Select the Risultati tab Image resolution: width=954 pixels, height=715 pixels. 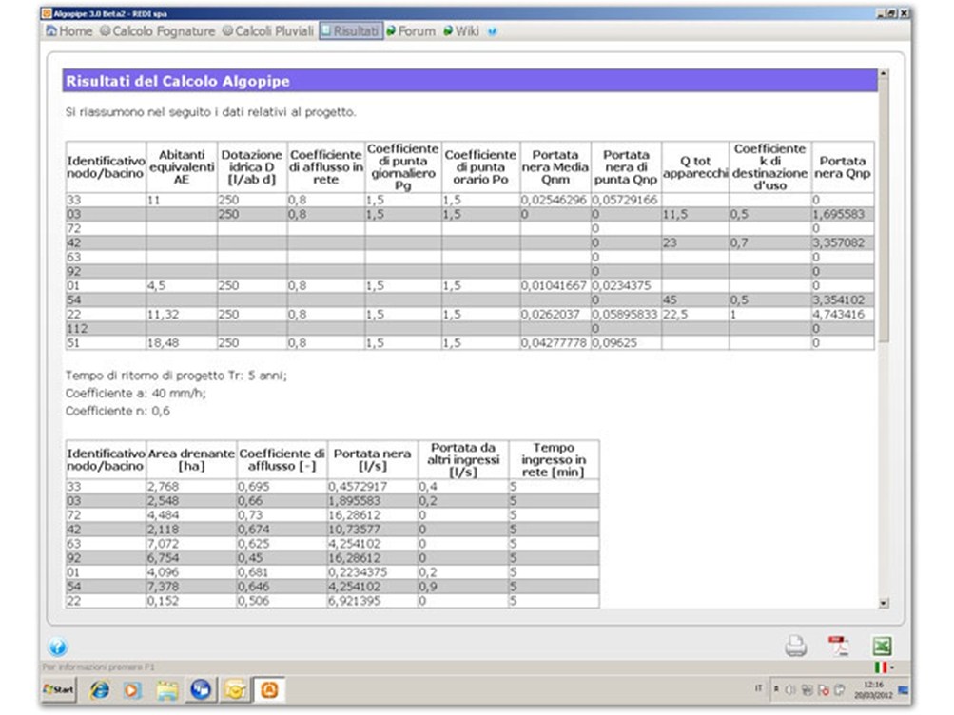point(350,31)
